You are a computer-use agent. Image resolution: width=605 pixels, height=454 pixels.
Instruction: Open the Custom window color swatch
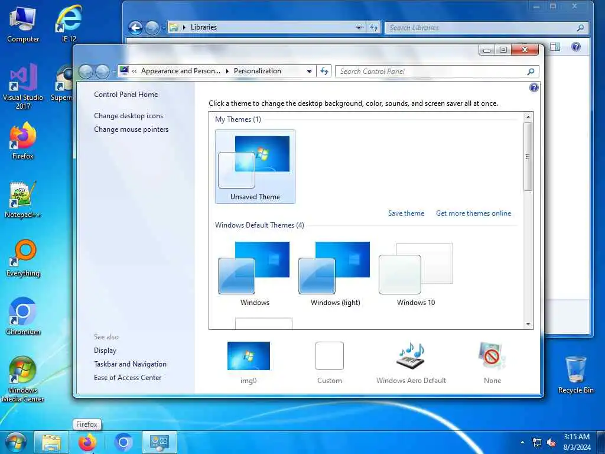[330, 363]
